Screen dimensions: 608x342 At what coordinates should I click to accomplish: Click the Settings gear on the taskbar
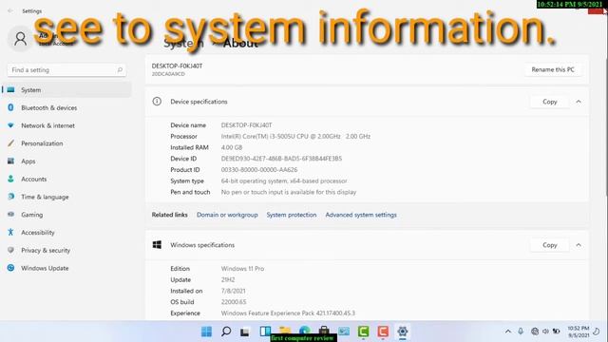(x=403, y=332)
